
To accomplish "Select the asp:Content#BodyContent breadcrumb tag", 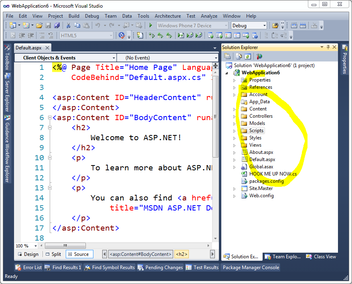I will 141,254.
